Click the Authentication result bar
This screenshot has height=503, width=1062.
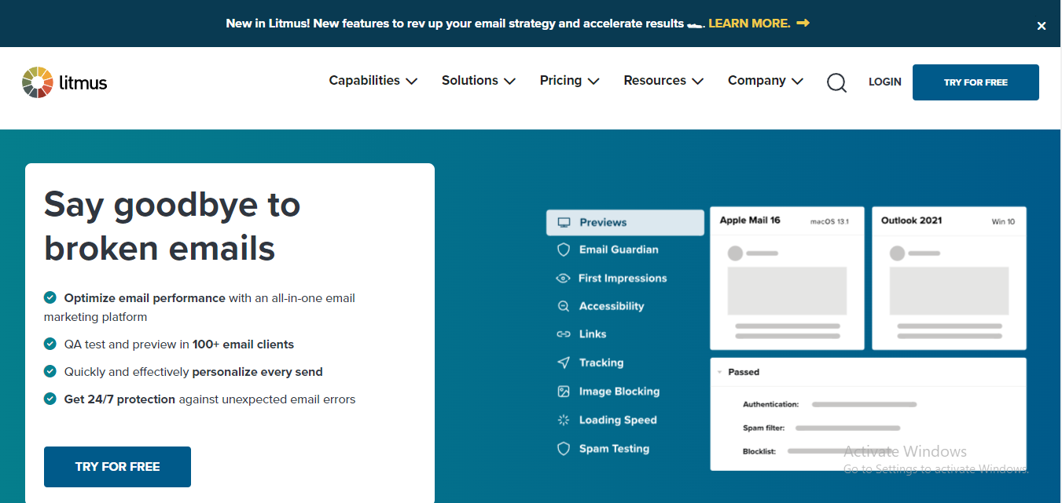[x=864, y=405]
